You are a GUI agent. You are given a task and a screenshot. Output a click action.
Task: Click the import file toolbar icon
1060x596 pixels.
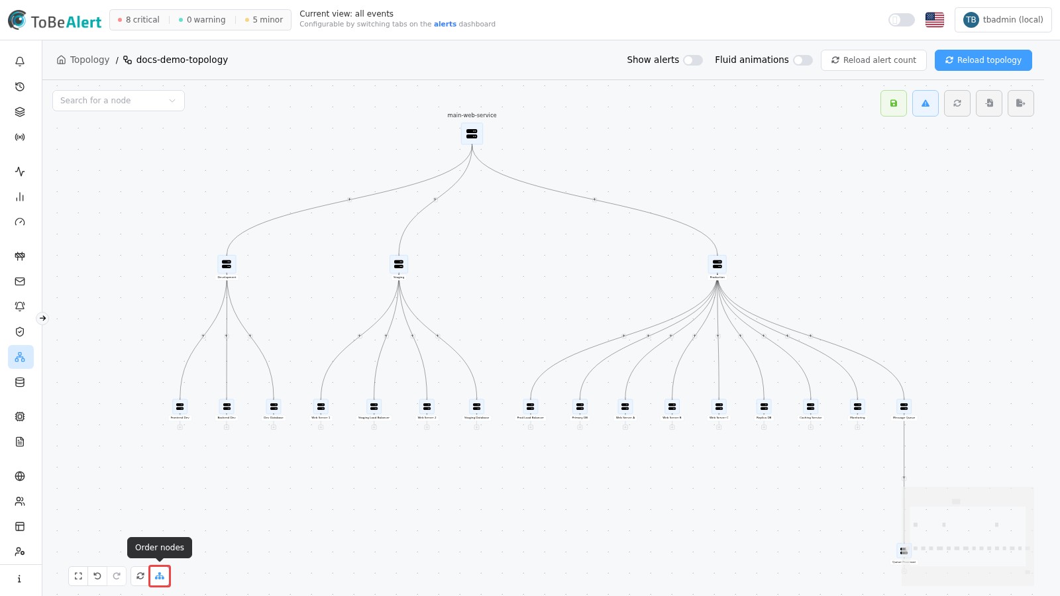(989, 103)
